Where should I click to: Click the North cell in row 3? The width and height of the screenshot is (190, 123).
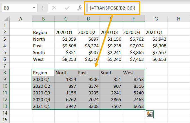point(43,39)
